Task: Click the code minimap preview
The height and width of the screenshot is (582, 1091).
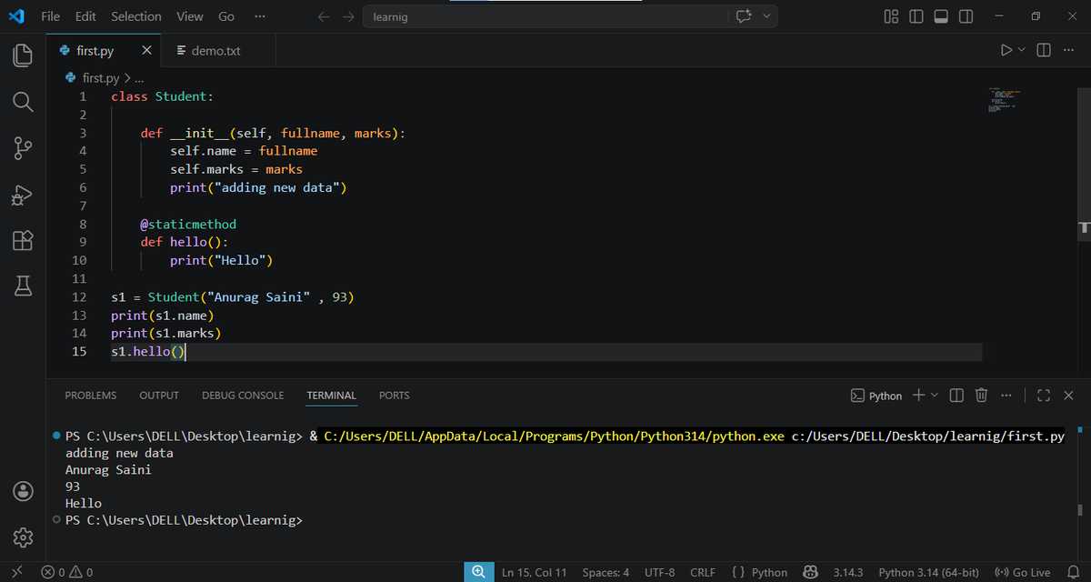Action: (x=1005, y=100)
